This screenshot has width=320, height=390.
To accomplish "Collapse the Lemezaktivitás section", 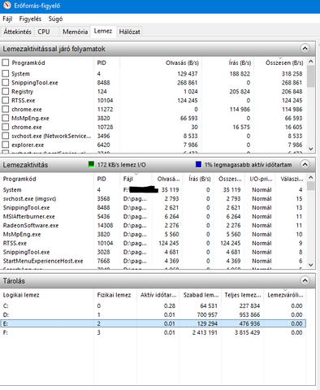I will [305, 165].
